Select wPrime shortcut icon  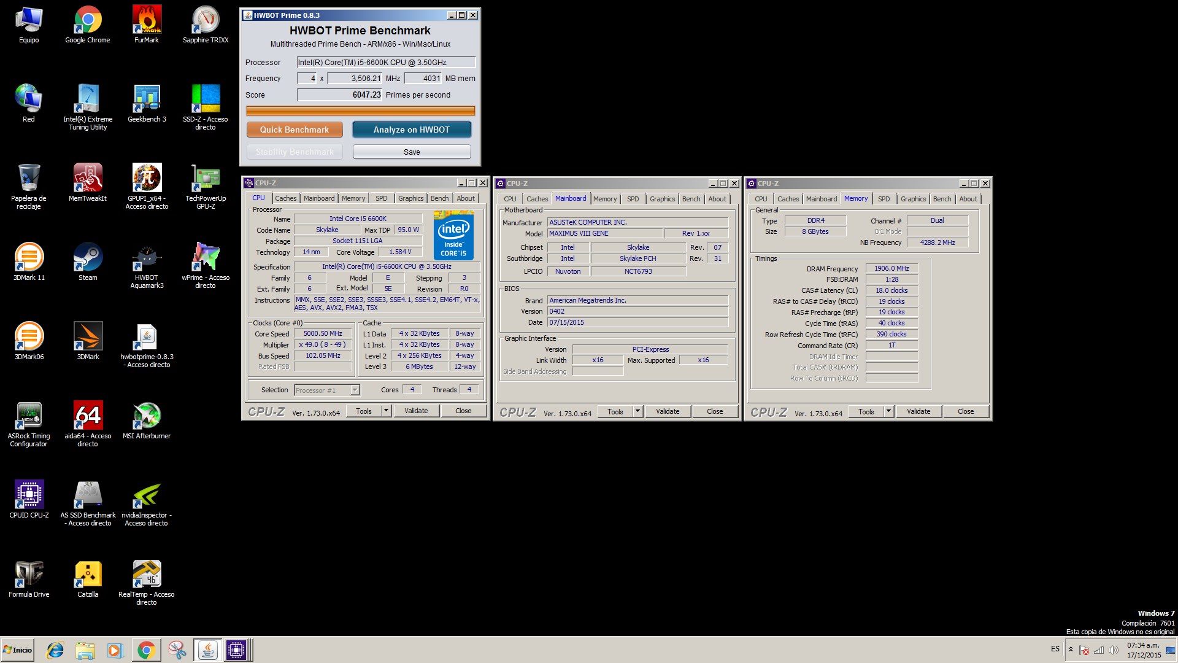(x=206, y=266)
